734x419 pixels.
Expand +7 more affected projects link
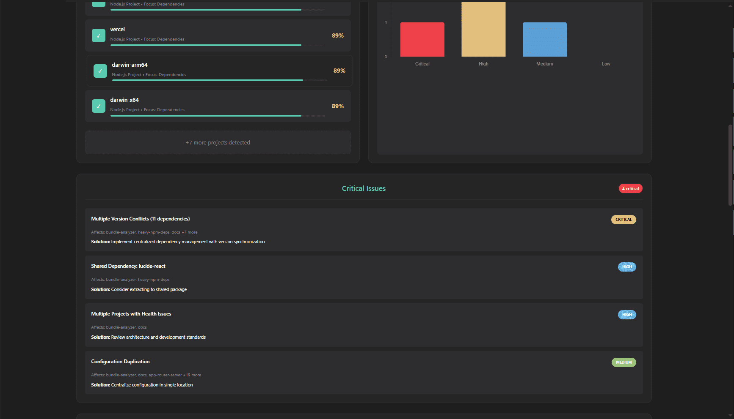click(190, 232)
